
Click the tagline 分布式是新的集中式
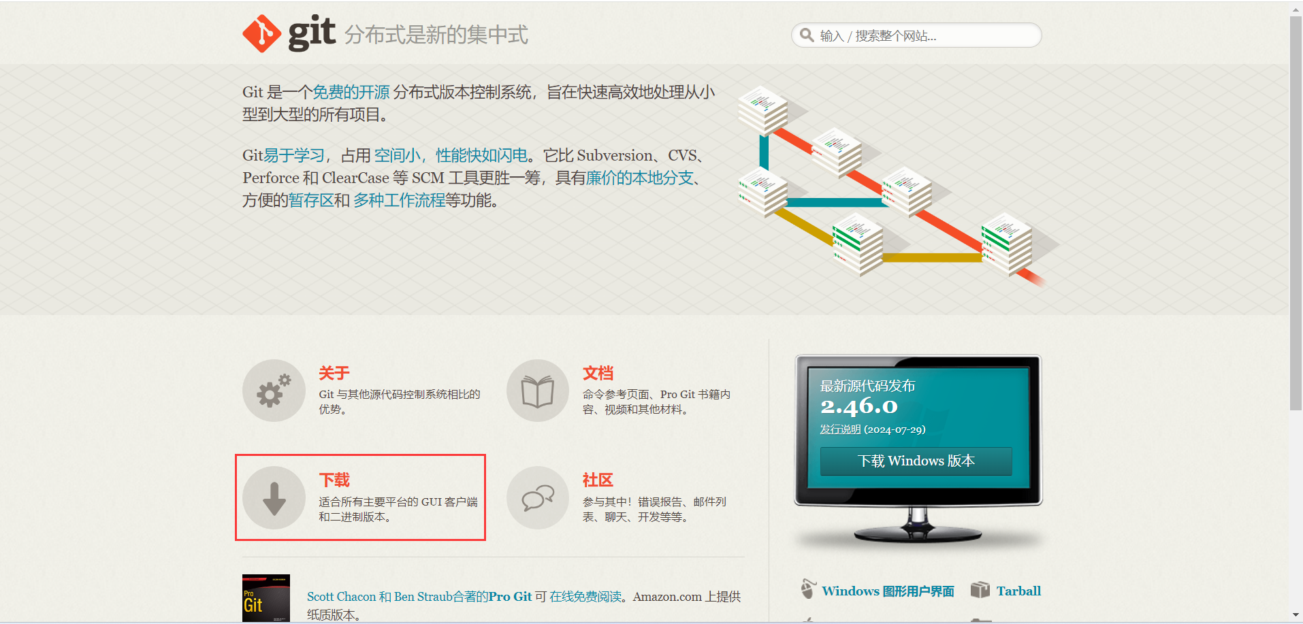tap(436, 35)
